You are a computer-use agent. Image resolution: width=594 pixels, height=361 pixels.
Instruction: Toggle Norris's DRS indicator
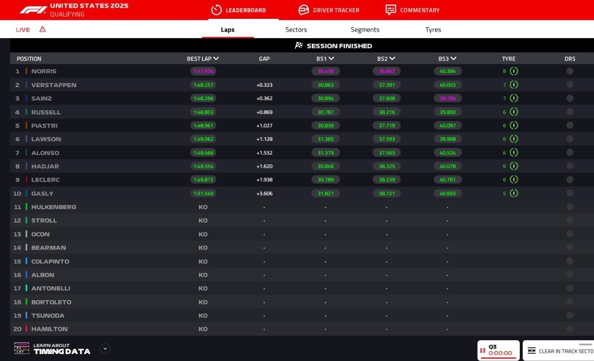tap(570, 71)
